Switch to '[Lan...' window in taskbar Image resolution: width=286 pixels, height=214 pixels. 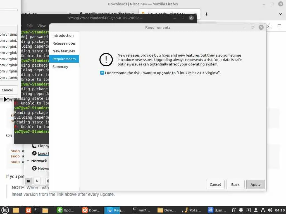point(217,210)
